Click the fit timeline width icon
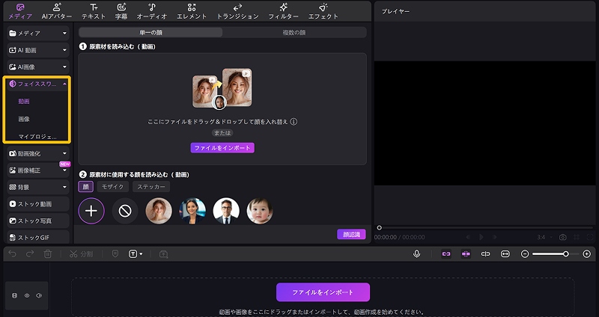Viewport: 599px width, 317px height. click(x=505, y=254)
